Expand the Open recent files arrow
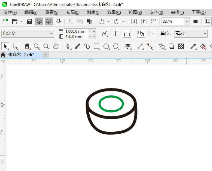 21,21
